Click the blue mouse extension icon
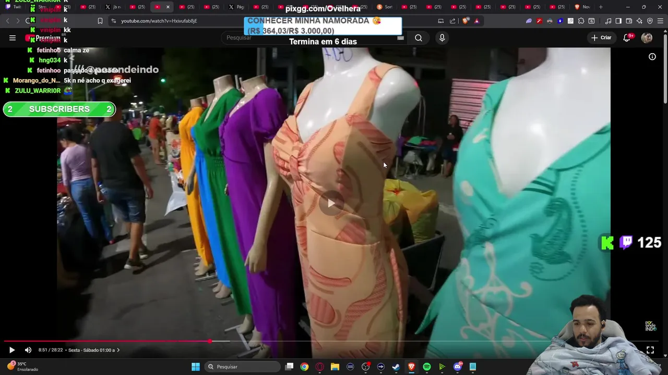668x375 pixels. pyautogui.click(x=560, y=21)
